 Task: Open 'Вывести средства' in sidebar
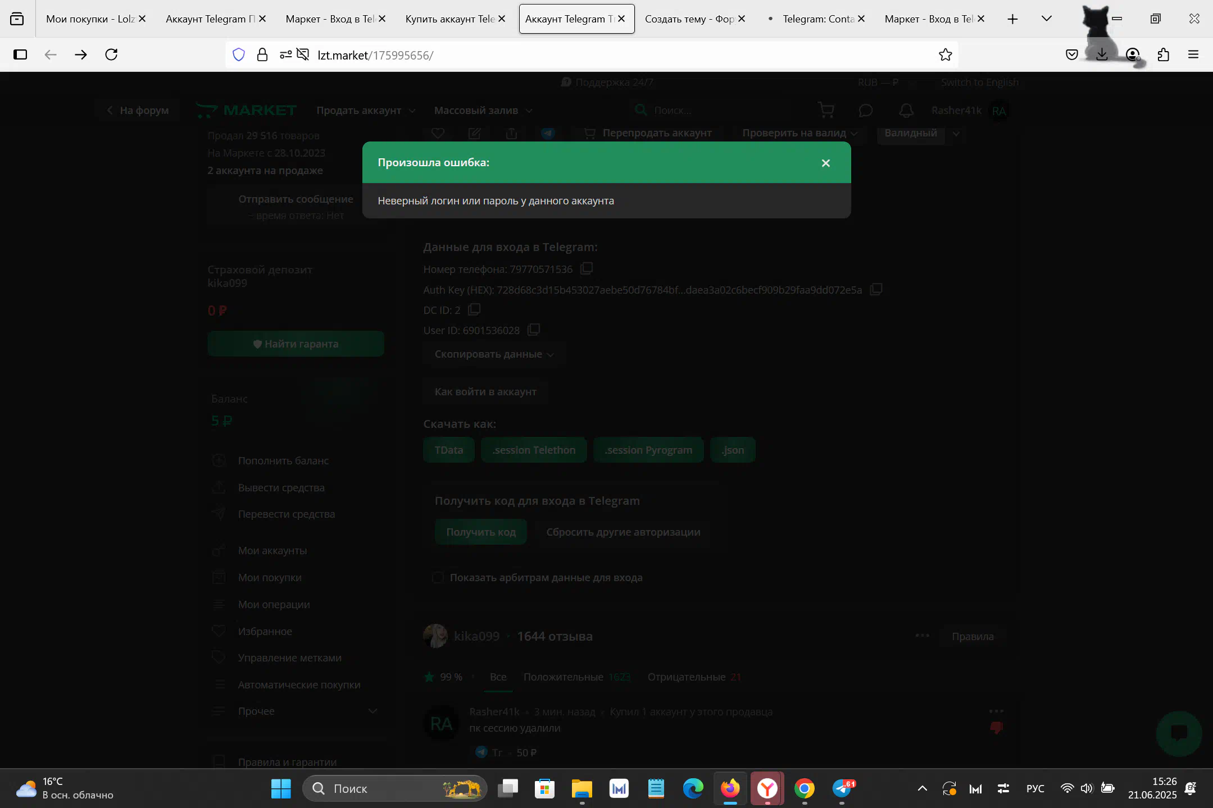point(281,488)
